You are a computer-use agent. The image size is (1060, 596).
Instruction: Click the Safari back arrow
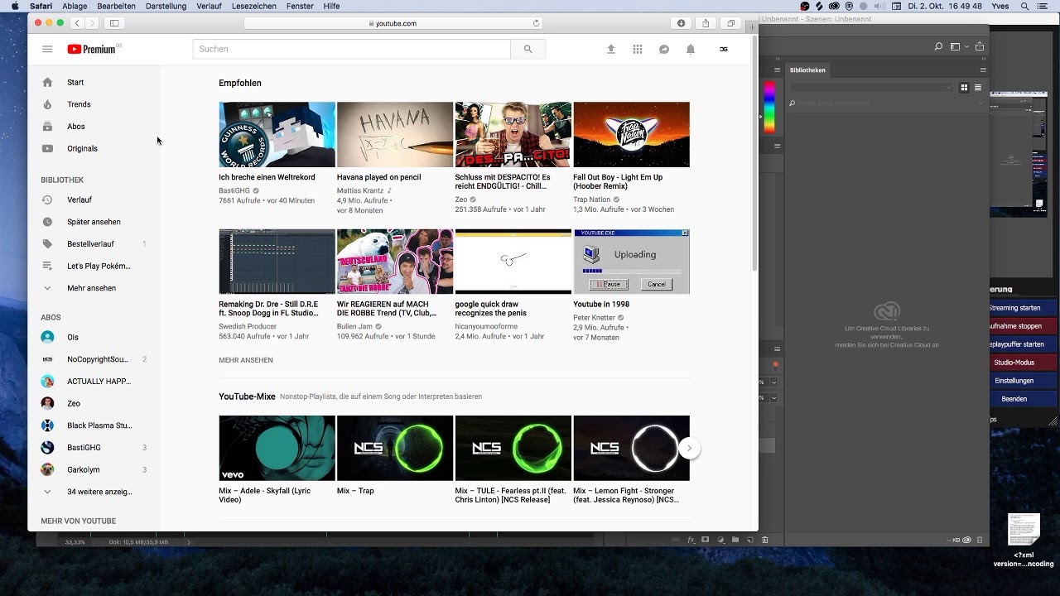(x=77, y=23)
